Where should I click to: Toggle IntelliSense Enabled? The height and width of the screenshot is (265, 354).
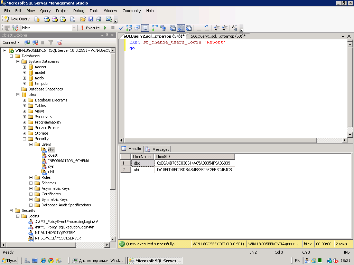point(145,28)
